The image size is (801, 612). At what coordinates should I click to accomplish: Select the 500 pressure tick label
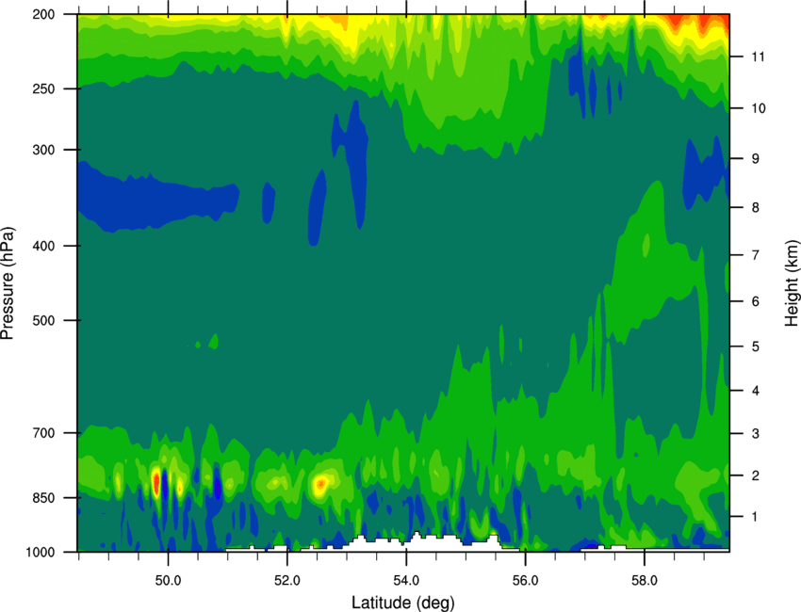tap(43, 320)
